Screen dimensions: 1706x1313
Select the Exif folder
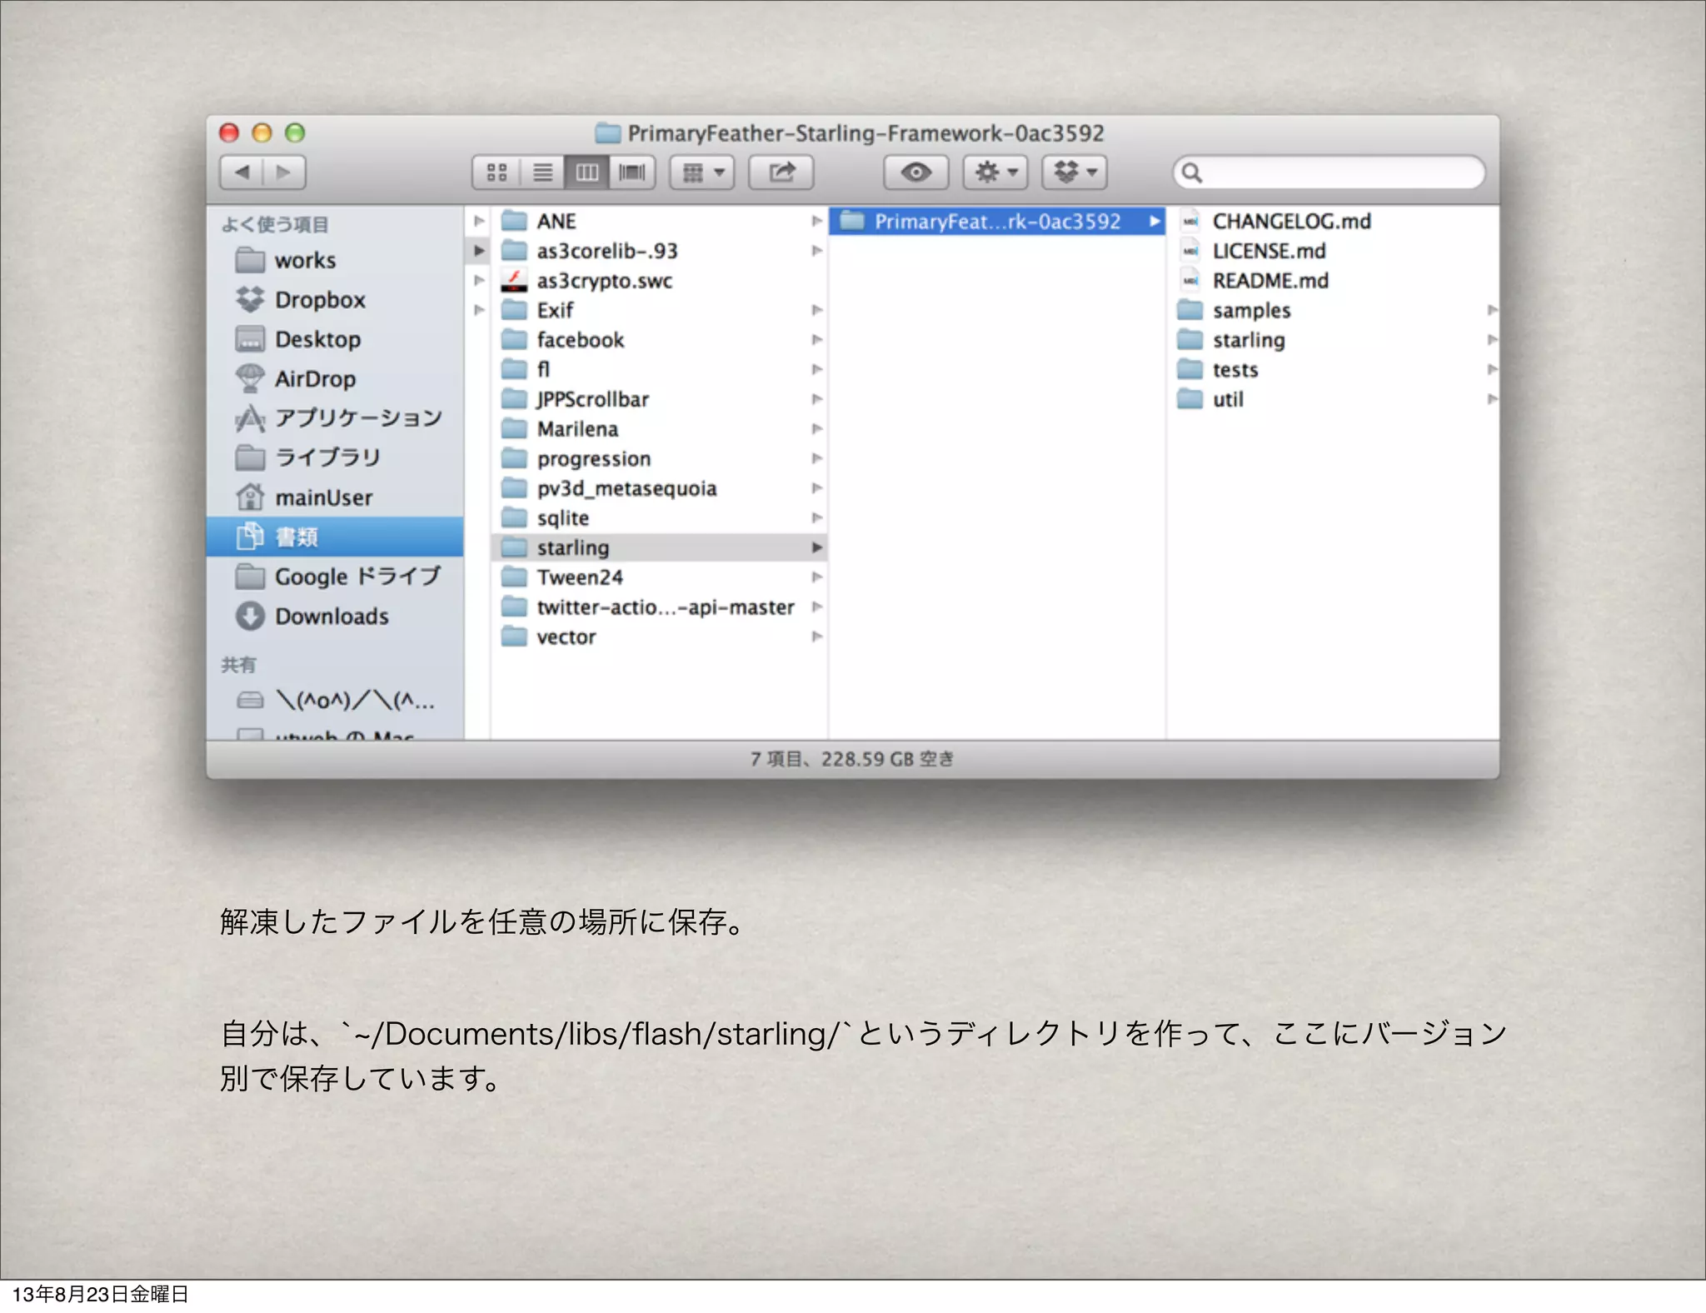click(x=658, y=310)
